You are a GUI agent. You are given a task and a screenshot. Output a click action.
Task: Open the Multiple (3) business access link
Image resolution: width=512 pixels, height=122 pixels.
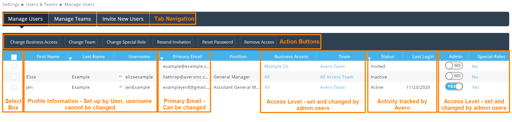[276, 66]
